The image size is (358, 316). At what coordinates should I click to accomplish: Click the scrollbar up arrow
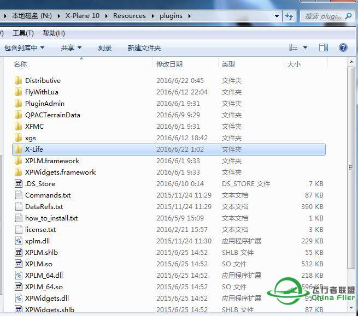[x=351, y=62]
